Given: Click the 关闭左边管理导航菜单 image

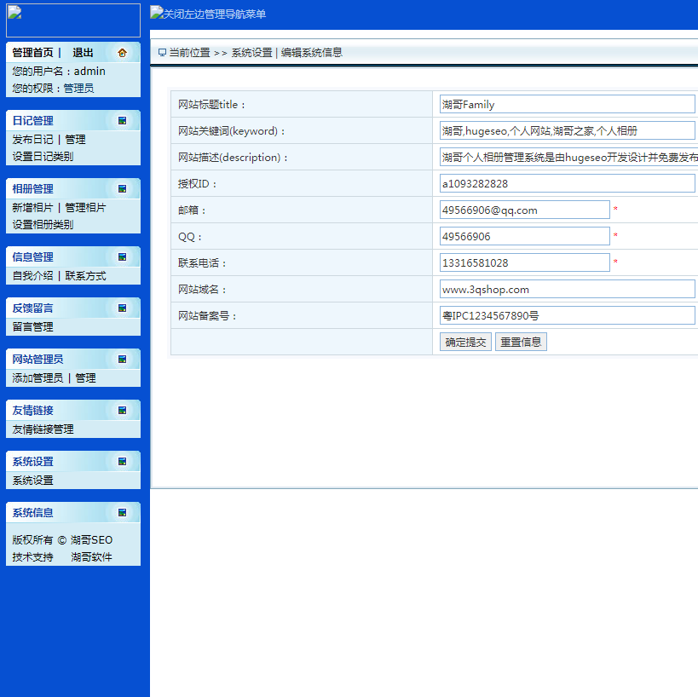Looking at the screenshot, I should [x=208, y=14].
